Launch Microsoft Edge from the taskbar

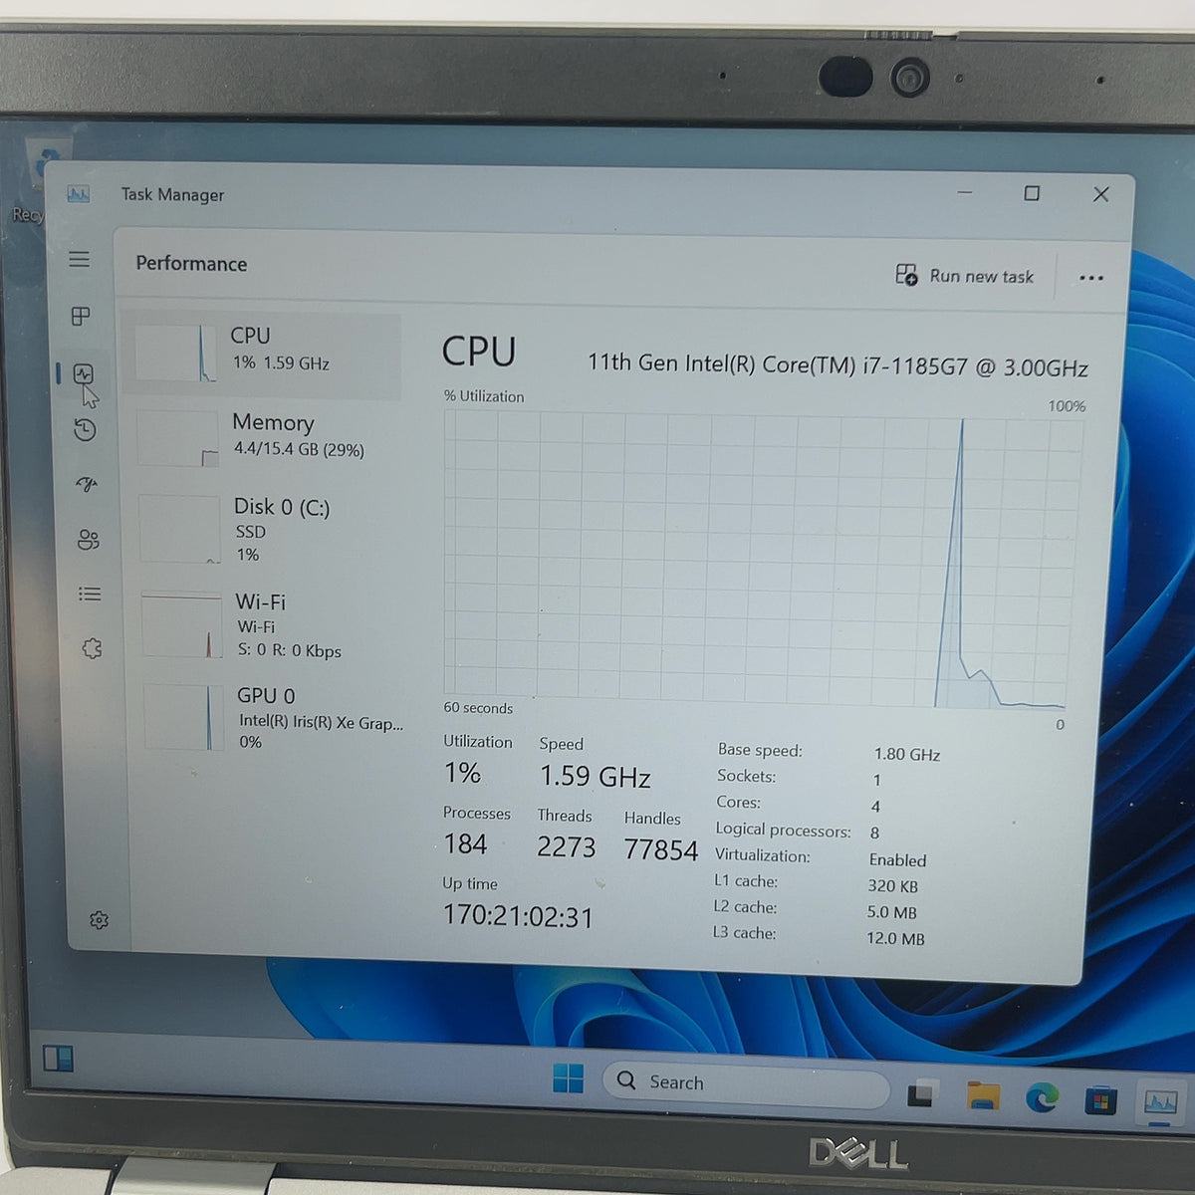(1043, 1098)
